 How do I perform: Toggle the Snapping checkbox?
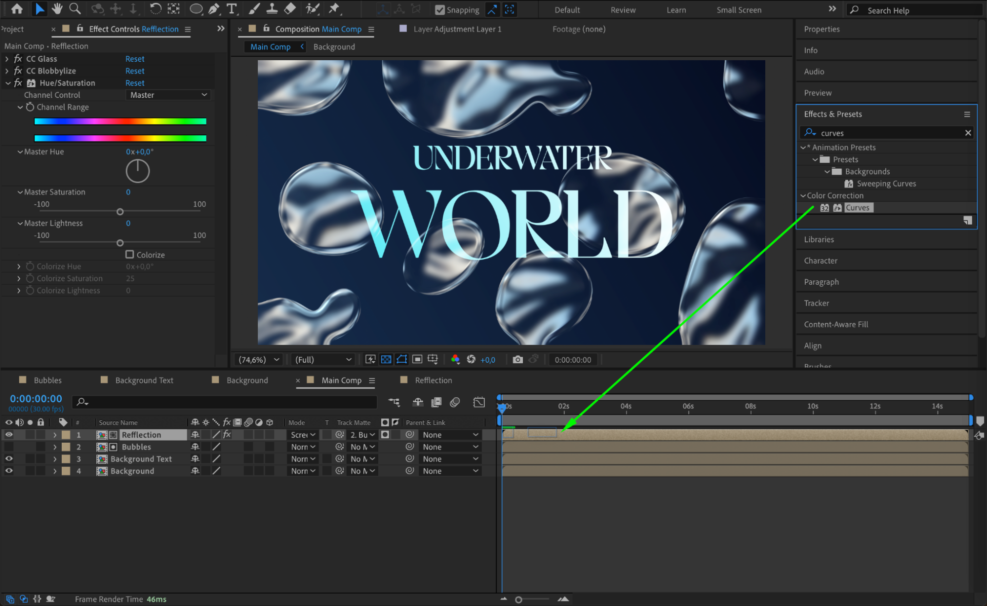coord(439,9)
